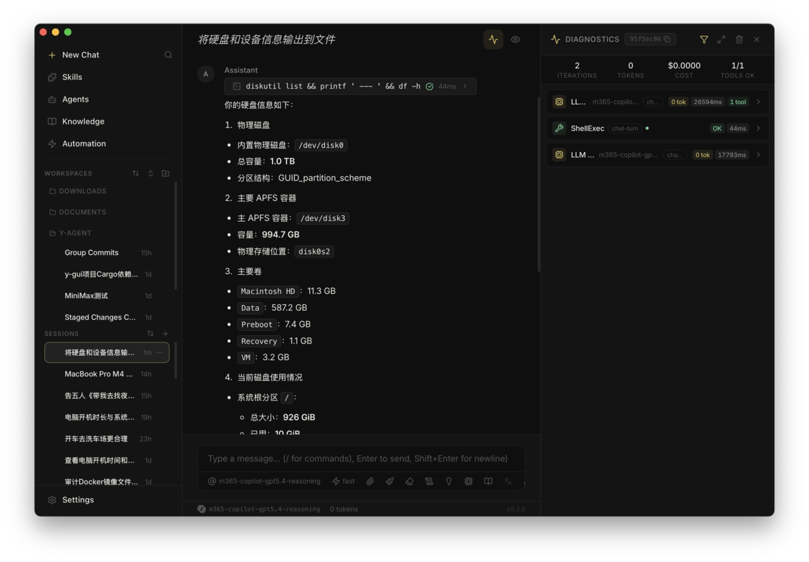Go to the Knowledge section

[76, 121]
